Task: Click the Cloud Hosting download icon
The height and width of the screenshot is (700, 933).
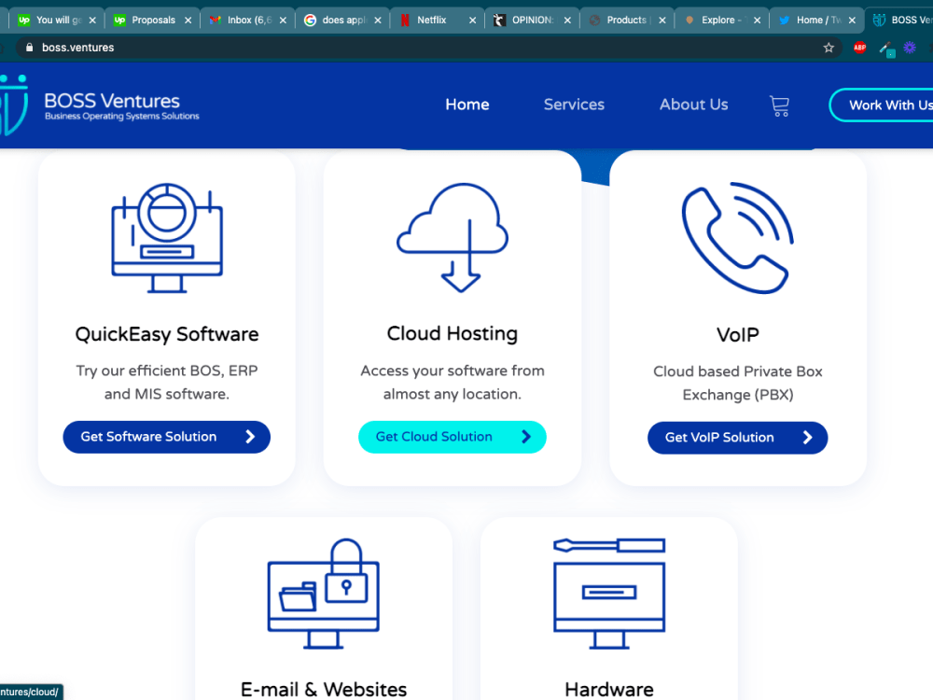Action: [x=453, y=237]
